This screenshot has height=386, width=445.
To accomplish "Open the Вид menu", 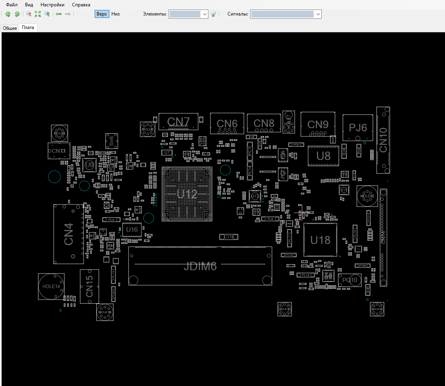I will (x=29, y=5).
